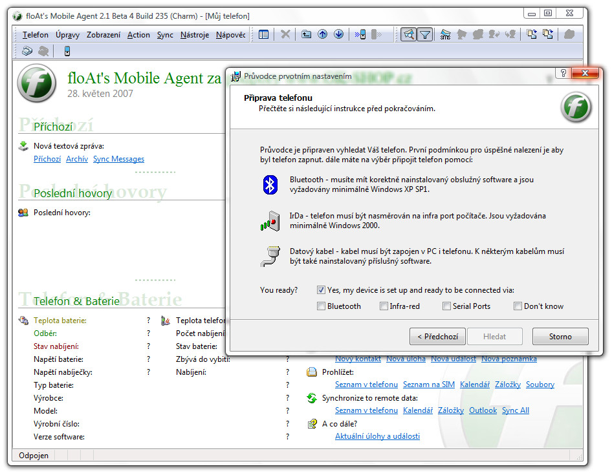The width and height of the screenshot is (612, 475).
Task: Click the first copy-items toolbar icon
Action: [x=531, y=34]
